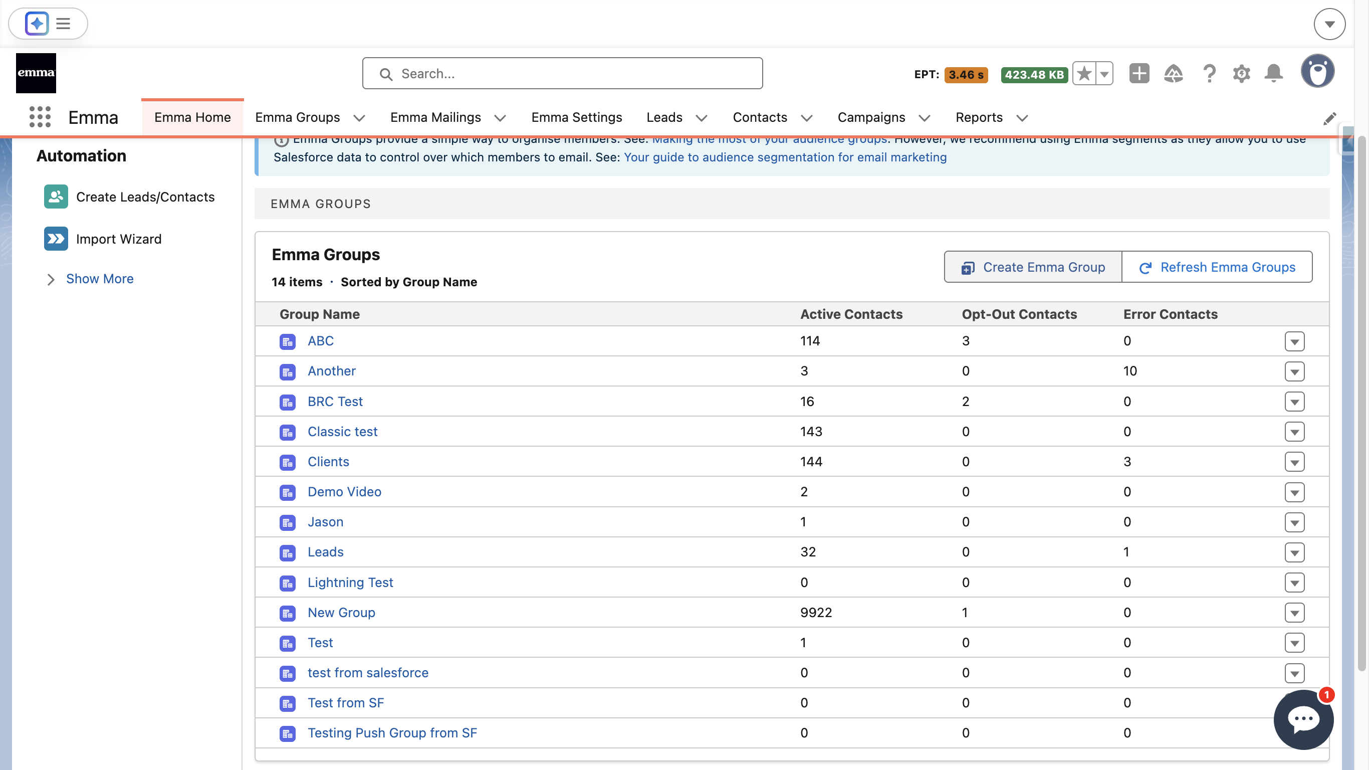1369x770 pixels.
Task: Open the Test from SF group link
Action: [x=345, y=703]
